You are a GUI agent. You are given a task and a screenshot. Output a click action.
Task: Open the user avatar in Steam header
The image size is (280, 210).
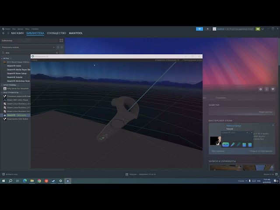click(214, 29)
